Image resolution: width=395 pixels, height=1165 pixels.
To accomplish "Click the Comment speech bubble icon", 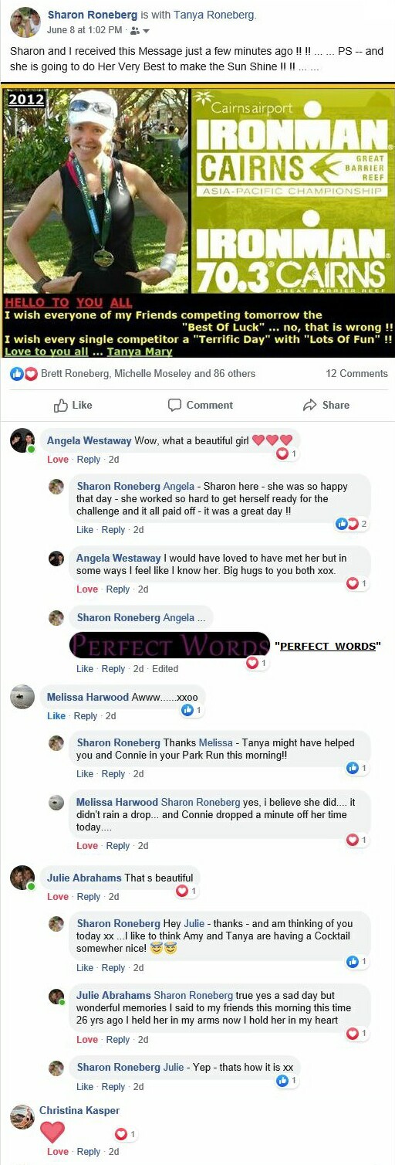I will click(x=174, y=405).
